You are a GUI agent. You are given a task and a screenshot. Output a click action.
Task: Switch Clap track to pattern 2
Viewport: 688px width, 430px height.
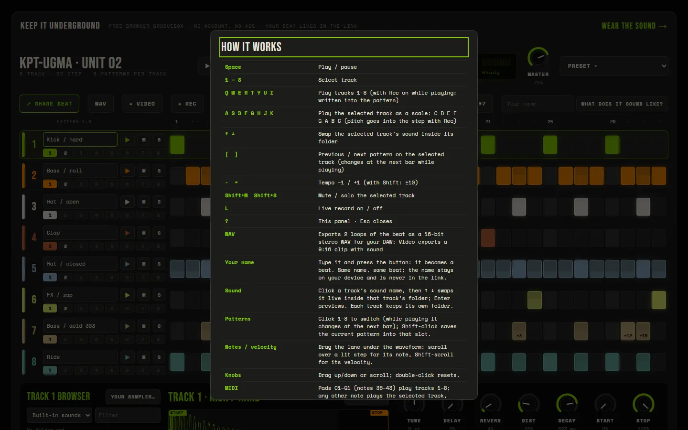pyautogui.click(x=65, y=246)
